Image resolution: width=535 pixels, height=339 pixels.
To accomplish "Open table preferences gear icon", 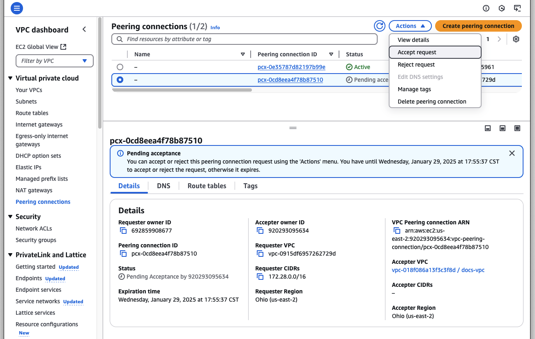I will pyautogui.click(x=516, y=39).
